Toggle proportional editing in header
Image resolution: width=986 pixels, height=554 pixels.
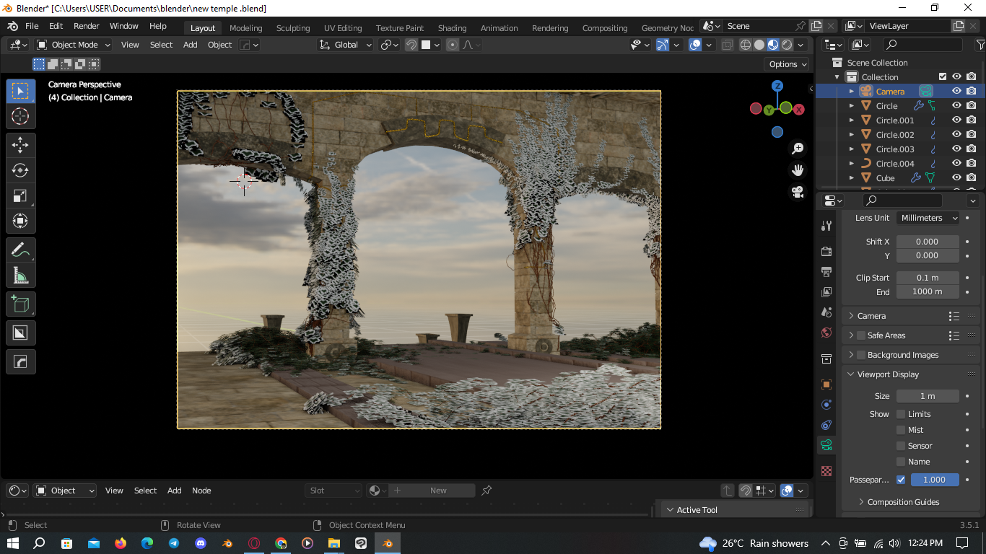tap(453, 45)
